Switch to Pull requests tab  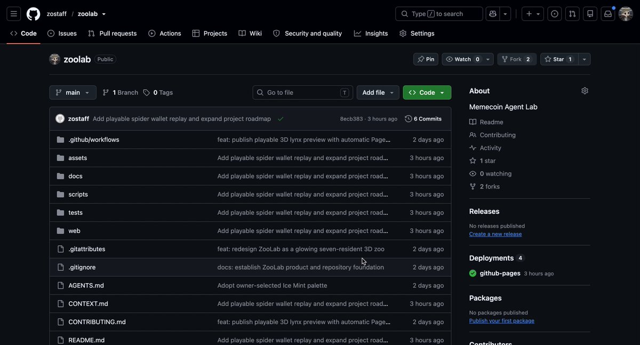[113, 33]
